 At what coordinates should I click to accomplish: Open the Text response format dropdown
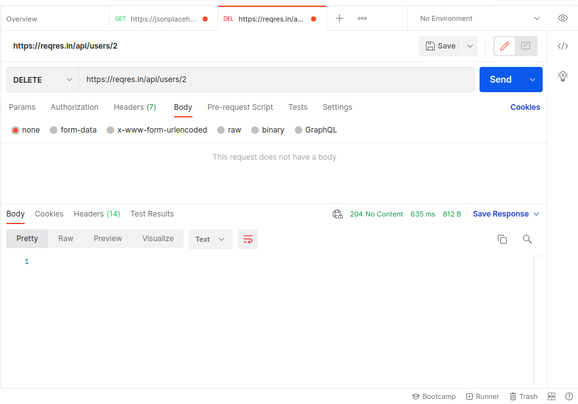pyautogui.click(x=211, y=239)
